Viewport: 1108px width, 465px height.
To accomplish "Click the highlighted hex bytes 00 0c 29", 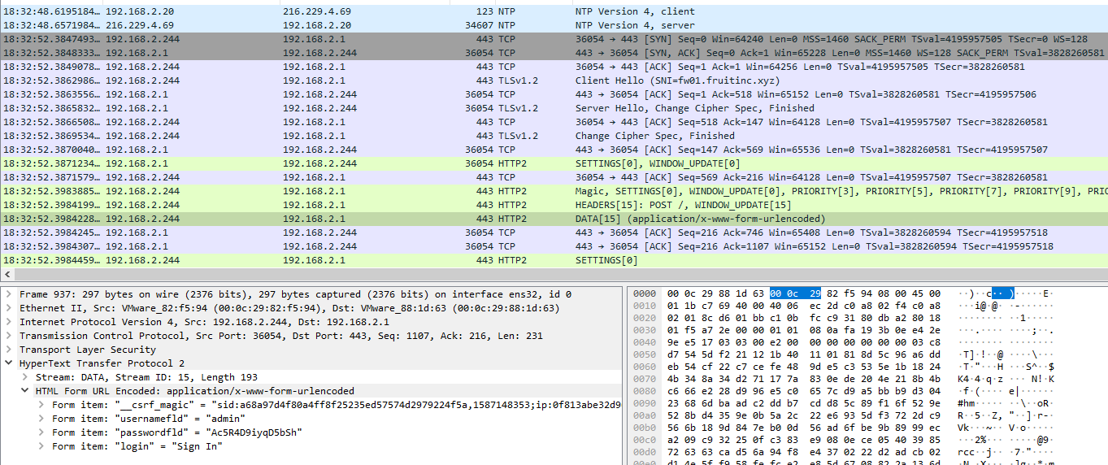I will [x=795, y=293].
